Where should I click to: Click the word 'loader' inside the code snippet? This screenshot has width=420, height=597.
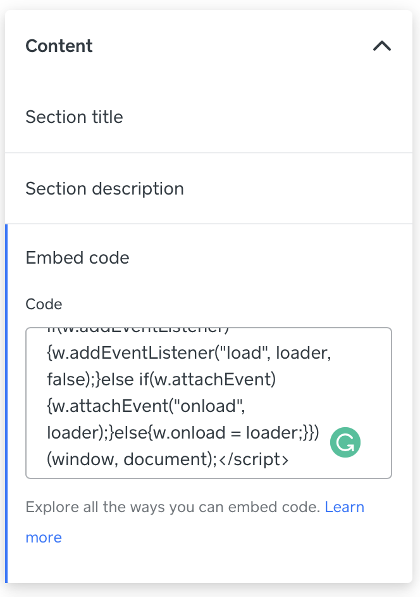pyautogui.click(x=74, y=432)
